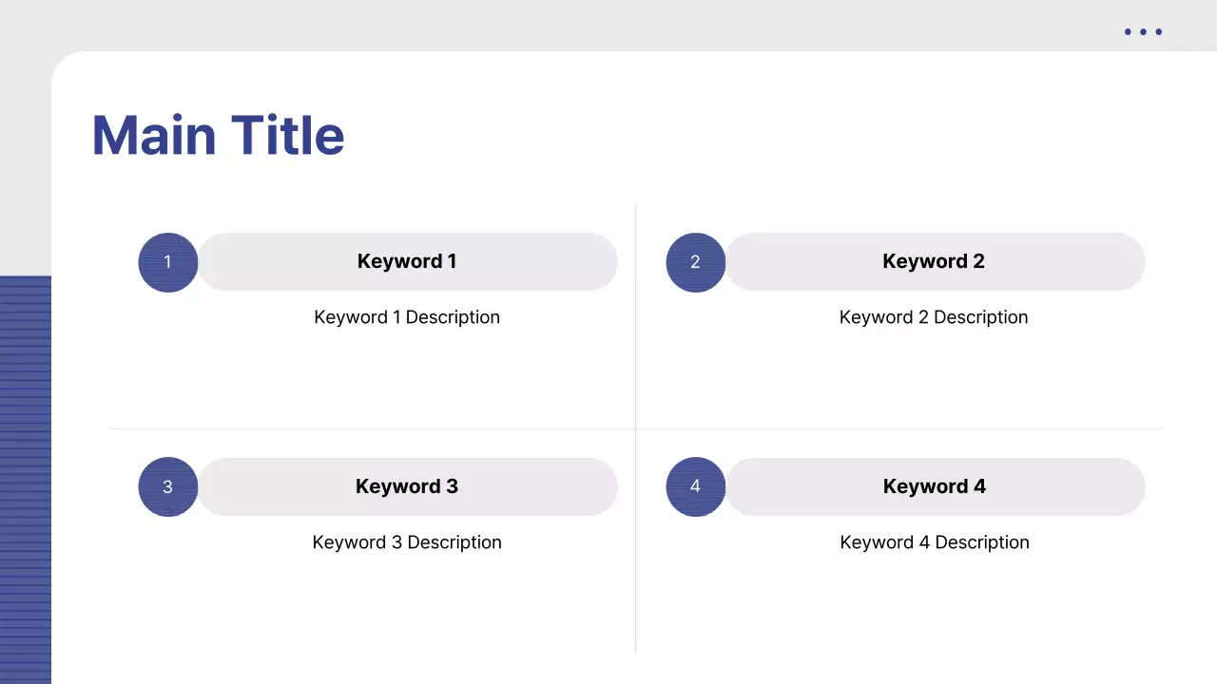Click the Keyword 3 rounded bar
This screenshot has width=1217, height=684.
click(x=407, y=486)
